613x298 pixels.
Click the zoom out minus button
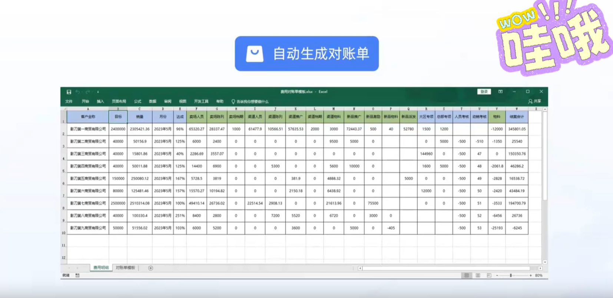(497, 275)
